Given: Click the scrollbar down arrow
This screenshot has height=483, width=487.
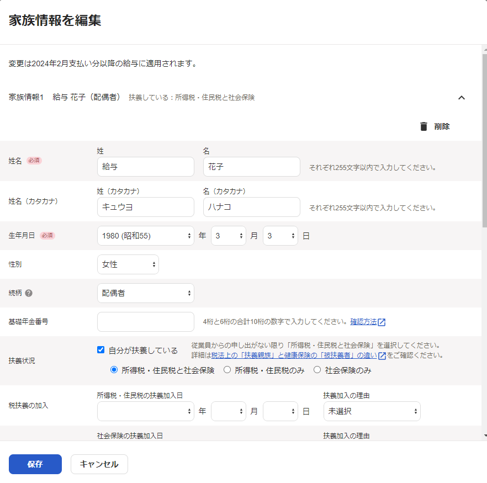Looking at the screenshot, I should pyautogui.click(x=485, y=436).
